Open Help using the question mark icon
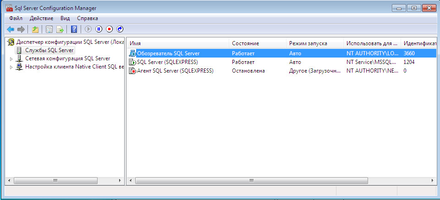 [x=74, y=29]
